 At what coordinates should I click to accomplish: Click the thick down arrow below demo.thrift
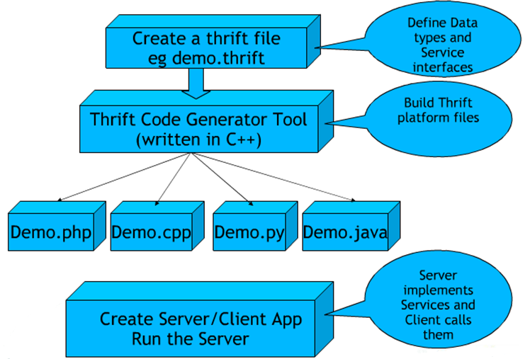pyautogui.click(x=196, y=84)
